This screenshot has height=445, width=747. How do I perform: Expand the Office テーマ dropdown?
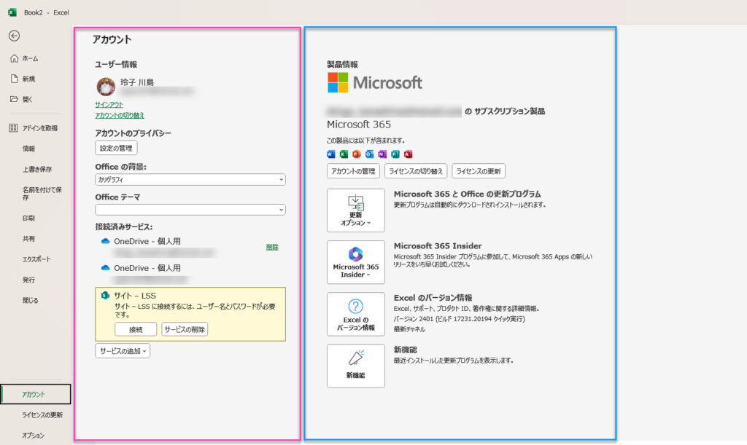coord(190,210)
